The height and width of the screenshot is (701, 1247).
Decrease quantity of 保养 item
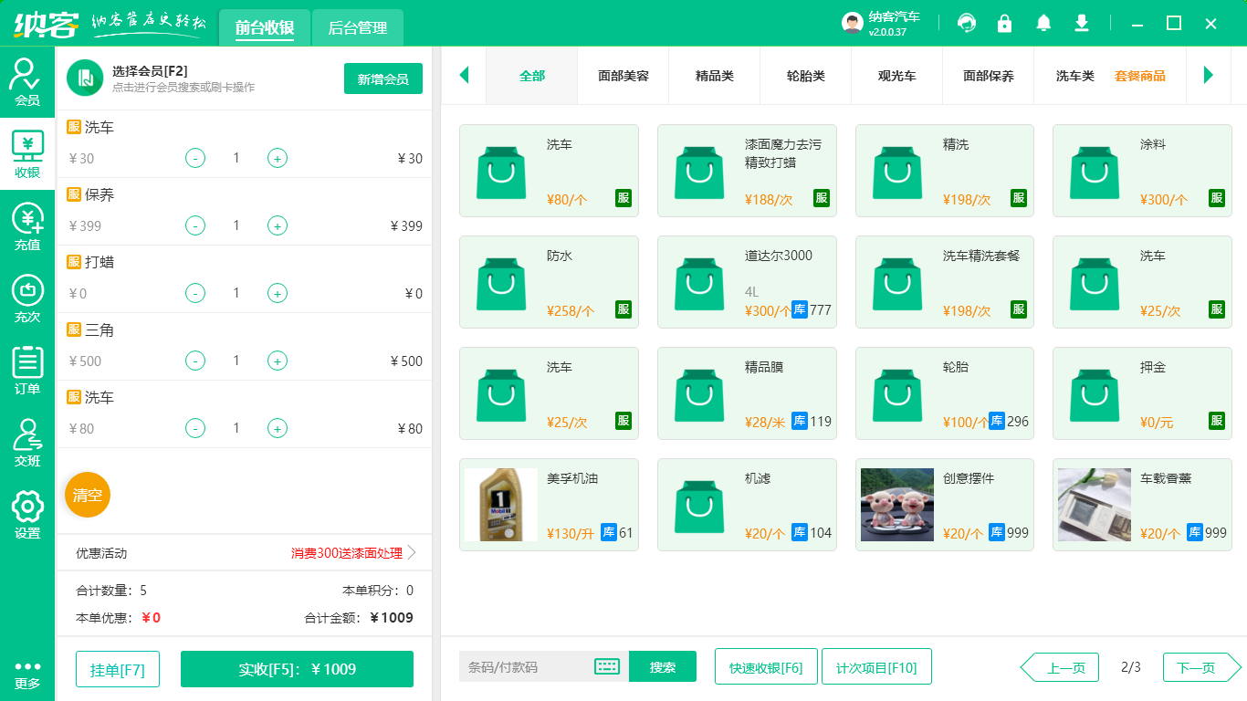tap(195, 225)
